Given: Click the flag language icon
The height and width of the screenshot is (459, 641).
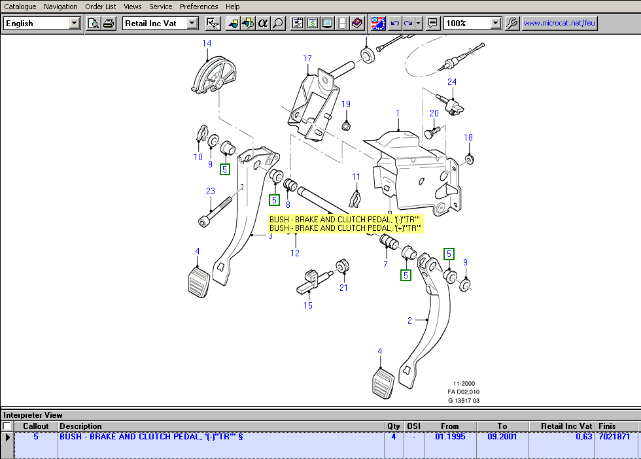Looking at the screenshot, I should (378, 24).
